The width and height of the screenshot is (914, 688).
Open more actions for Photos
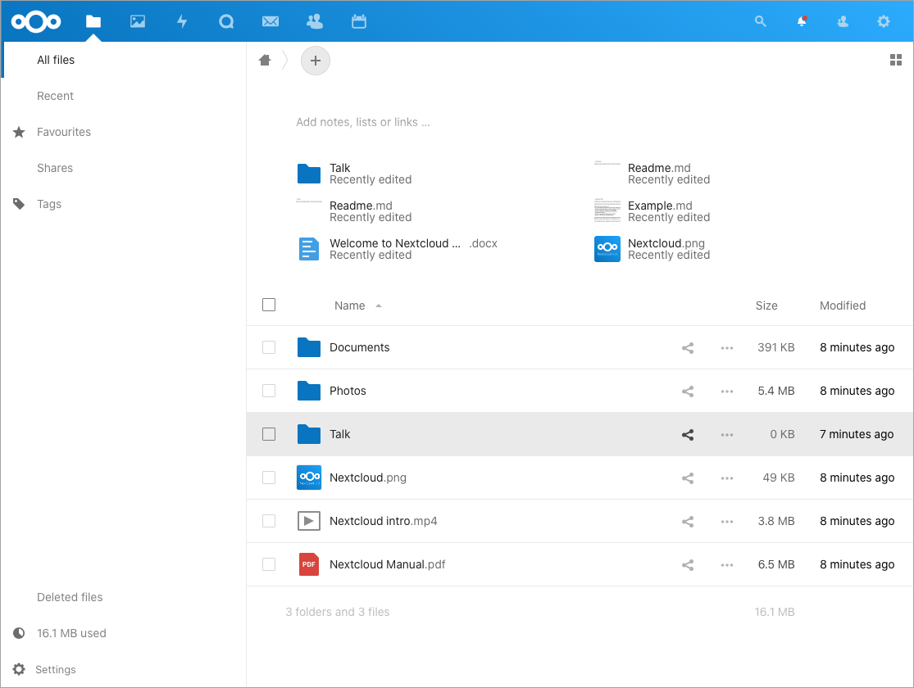pos(727,392)
